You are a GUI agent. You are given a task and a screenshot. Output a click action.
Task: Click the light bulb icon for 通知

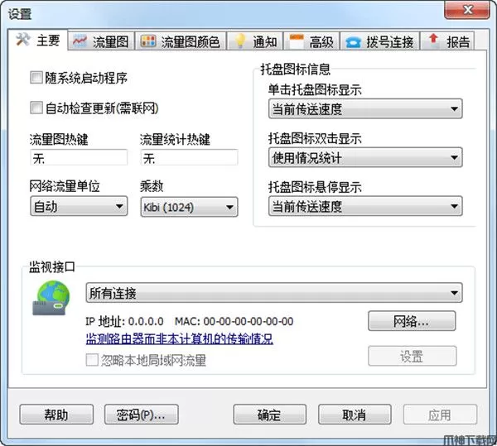tap(240, 41)
